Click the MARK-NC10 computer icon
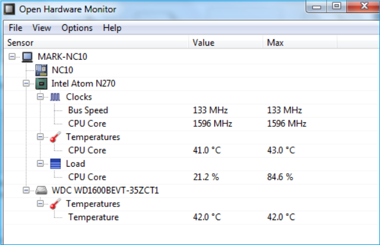The width and height of the screenshot is (380, 245). click(27, 57)
